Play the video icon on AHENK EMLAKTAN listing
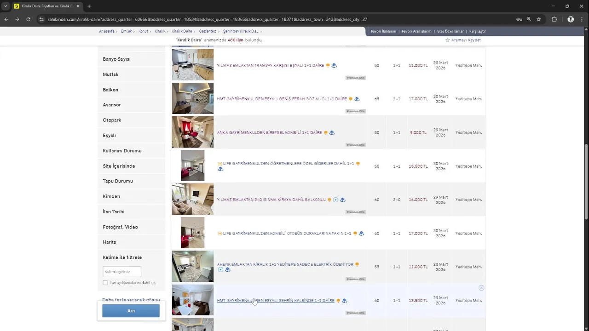 pos(220,269)
